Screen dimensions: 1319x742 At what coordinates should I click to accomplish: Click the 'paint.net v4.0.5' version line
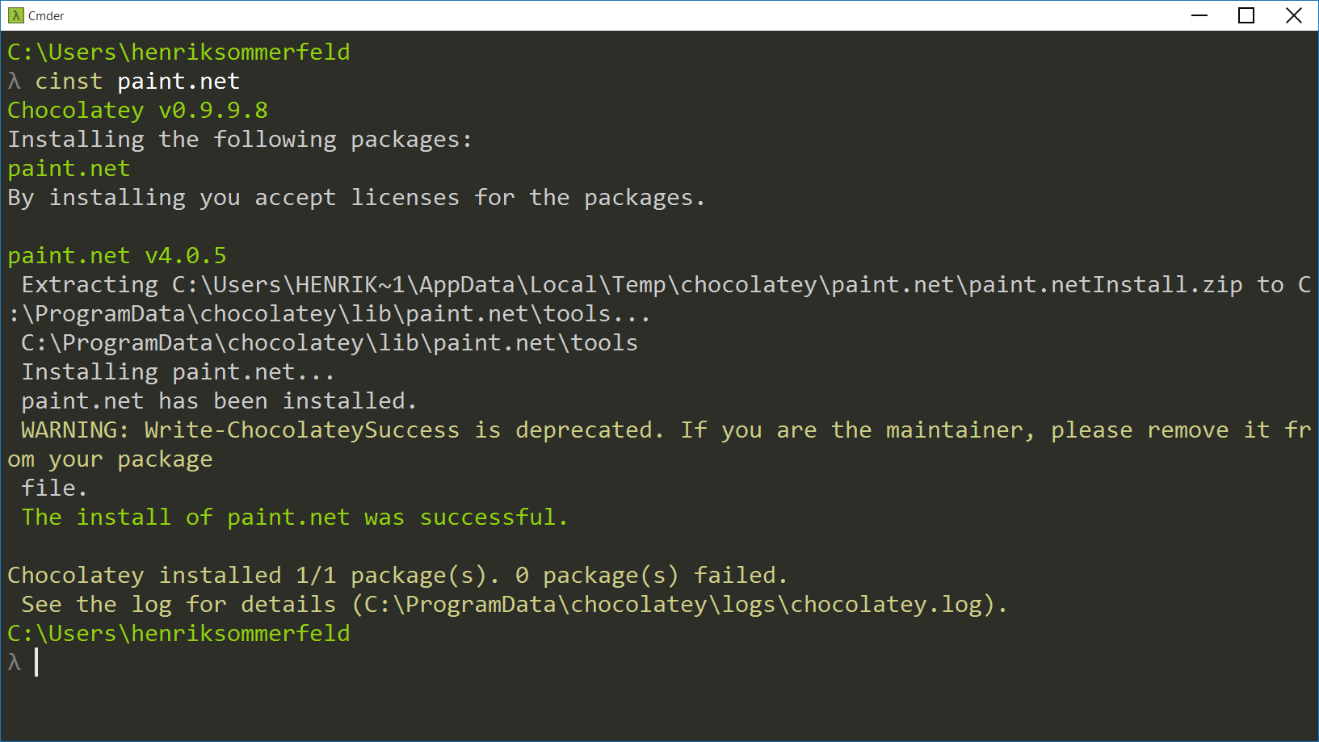(117, 256)
